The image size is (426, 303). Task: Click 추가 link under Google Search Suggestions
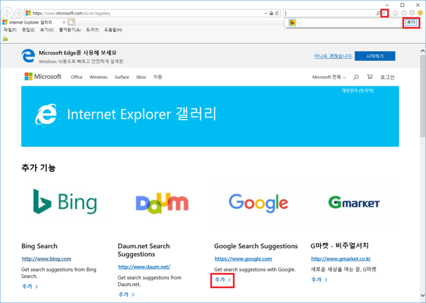(x=222, y=280)
